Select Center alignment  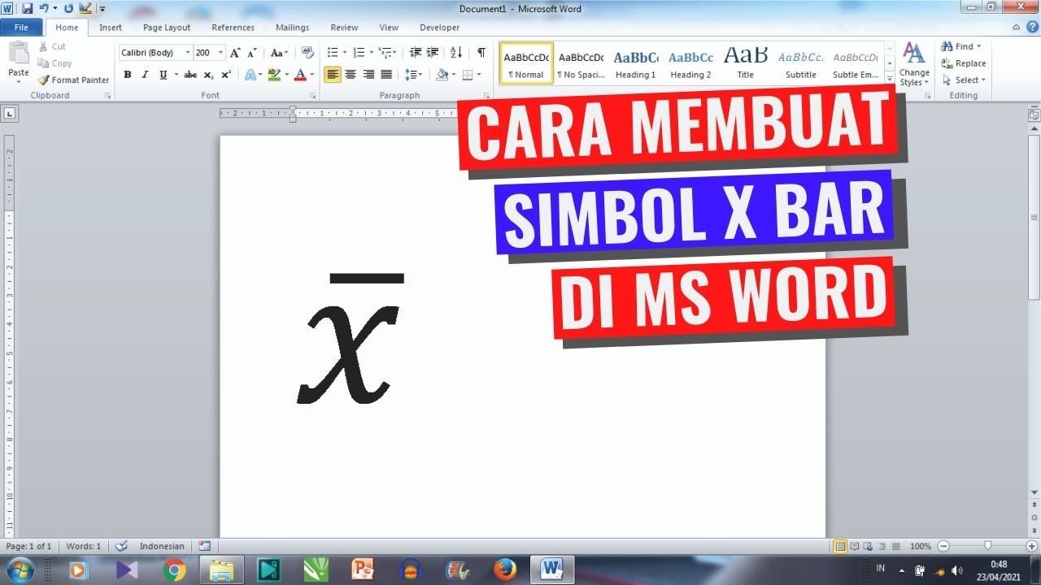[x=351, y=75]
